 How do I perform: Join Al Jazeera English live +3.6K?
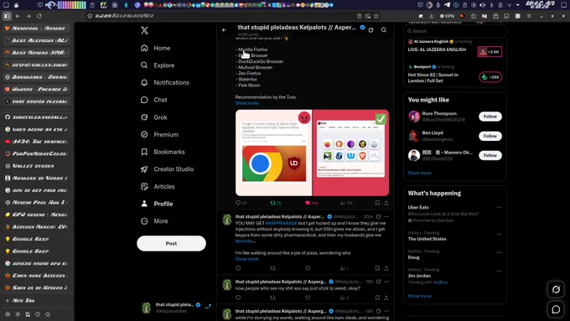coord(490,52)
